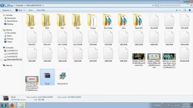Select the 1094.EMB file
The height and width of the screenshot is (108, 193).
tap(47, 55)
